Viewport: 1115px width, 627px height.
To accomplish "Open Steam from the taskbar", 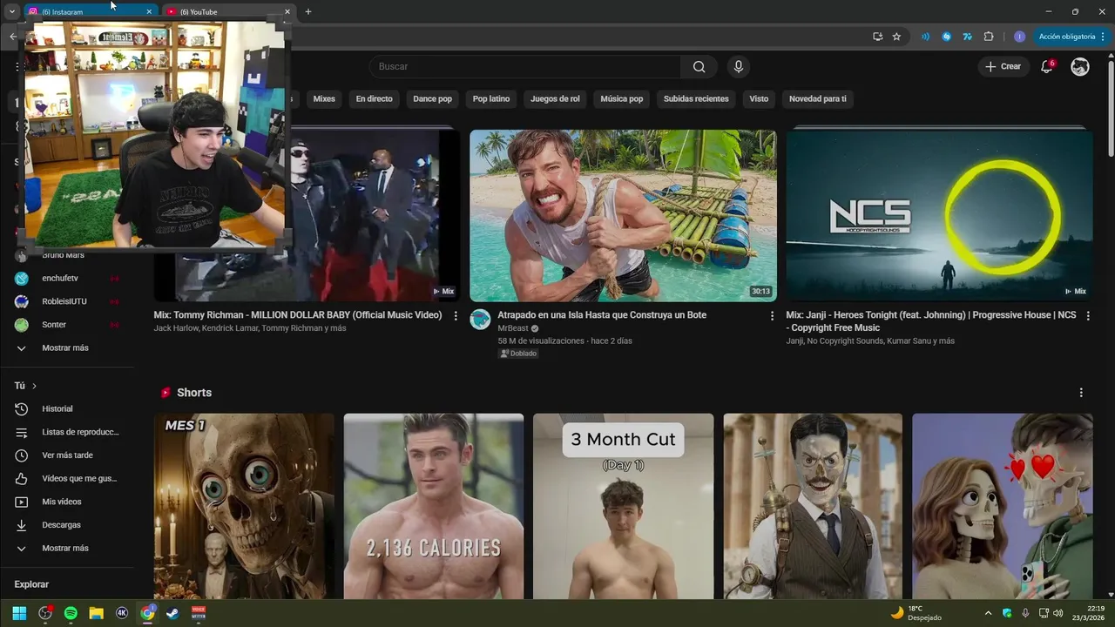I will click(x=172, y=613).
